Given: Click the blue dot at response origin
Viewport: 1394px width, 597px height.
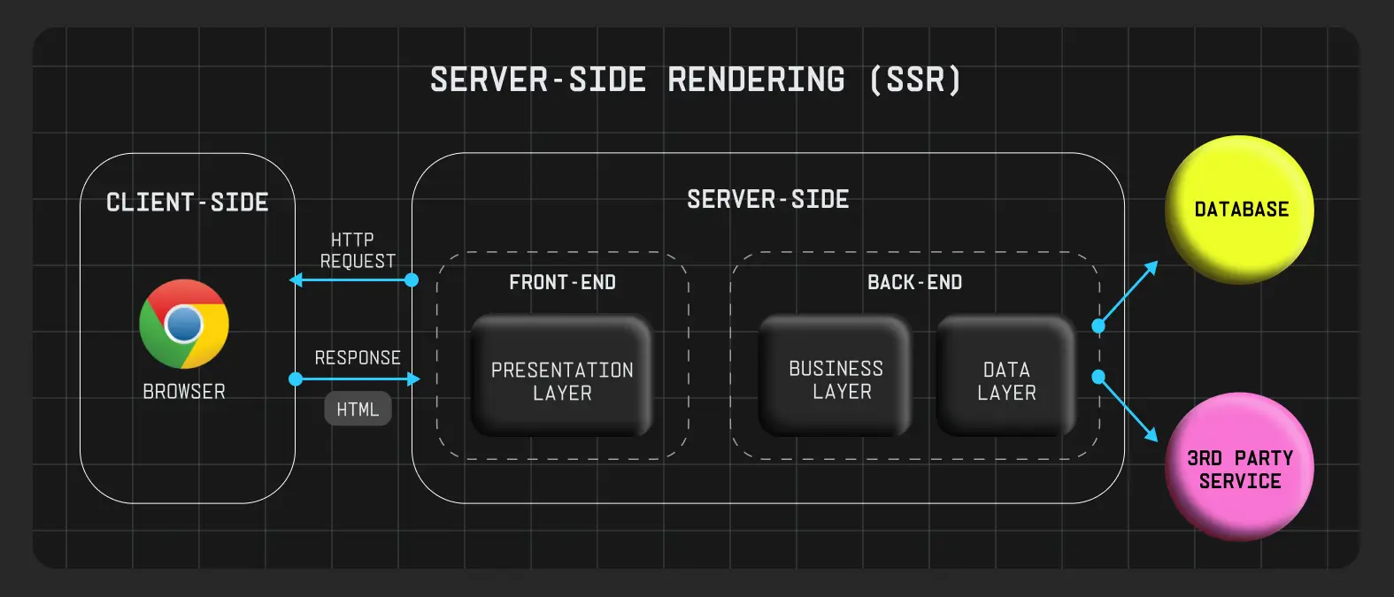Looking at the screenshot, I should [x=296, y=379].
